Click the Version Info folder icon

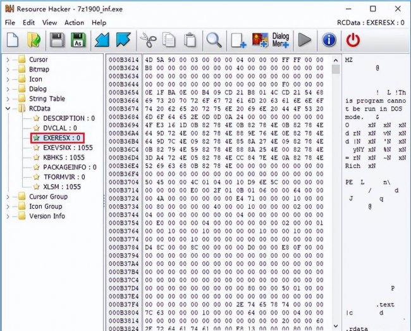tap(22, 216)
